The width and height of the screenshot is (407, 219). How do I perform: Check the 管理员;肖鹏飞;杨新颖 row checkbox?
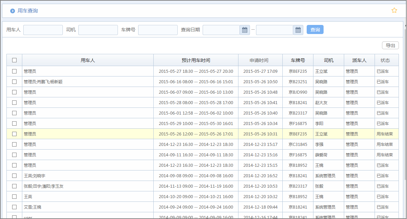tap(14, 82)
